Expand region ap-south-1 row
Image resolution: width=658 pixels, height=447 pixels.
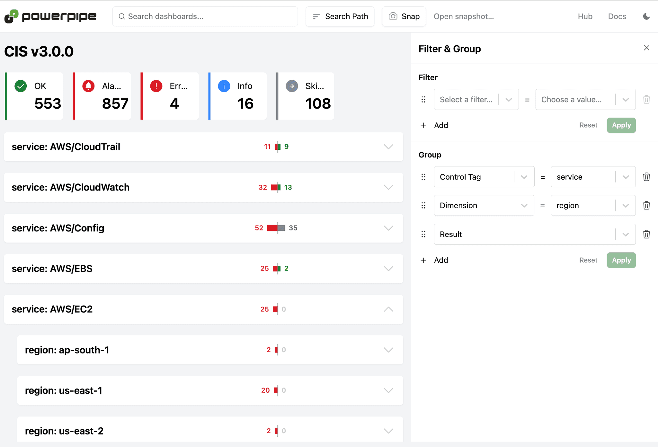388,350
